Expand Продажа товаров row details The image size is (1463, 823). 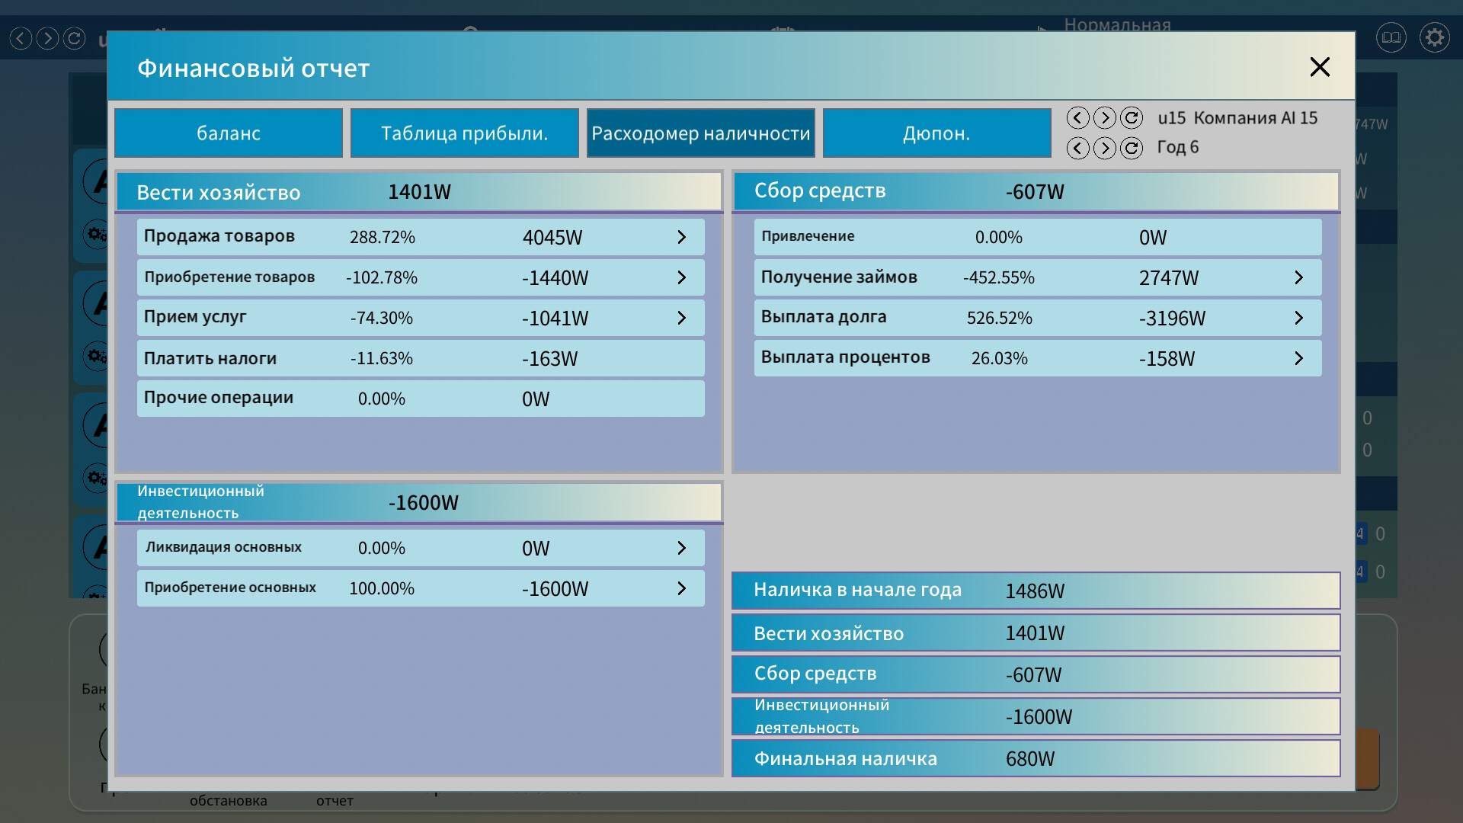[681, 238]
